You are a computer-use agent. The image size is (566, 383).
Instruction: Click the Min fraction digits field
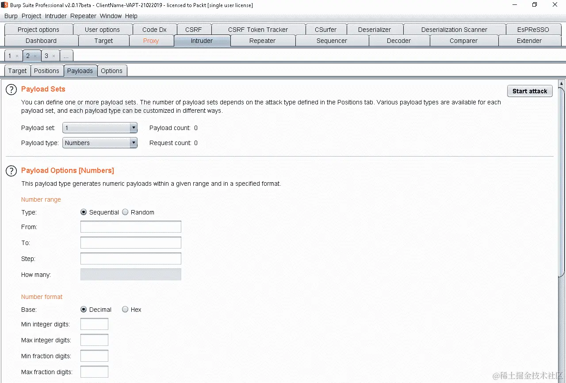[94, 356]
